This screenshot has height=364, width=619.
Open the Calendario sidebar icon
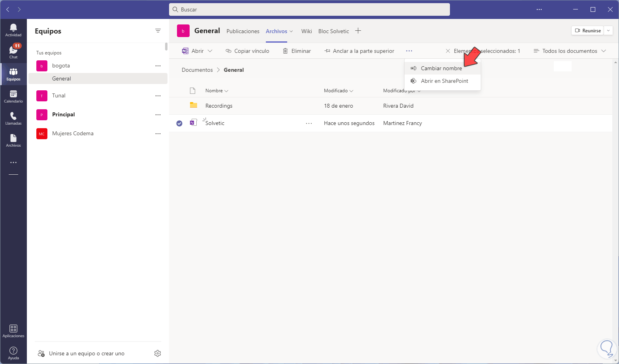(13, 96)
